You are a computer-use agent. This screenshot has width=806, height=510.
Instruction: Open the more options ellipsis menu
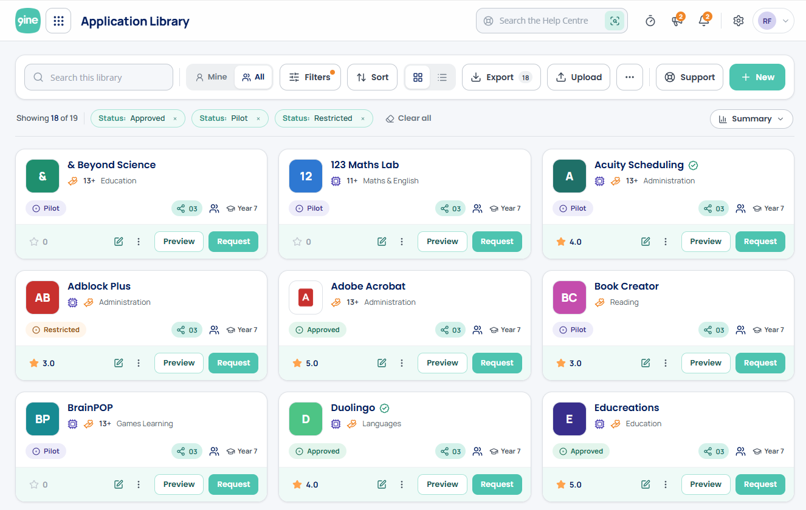coord(630,77)
